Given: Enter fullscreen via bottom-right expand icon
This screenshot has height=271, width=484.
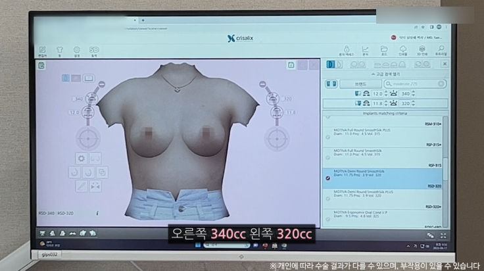Looking at the screenshot, I should (x=443, y=236).
